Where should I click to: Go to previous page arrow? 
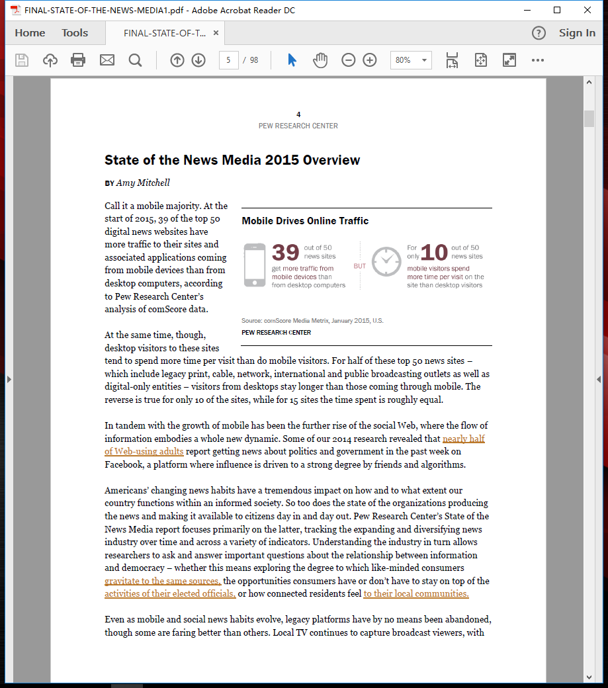[x=177, y=60]
